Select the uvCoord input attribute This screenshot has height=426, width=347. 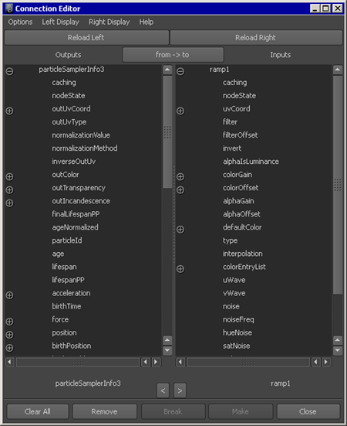[x=237, y=109]
